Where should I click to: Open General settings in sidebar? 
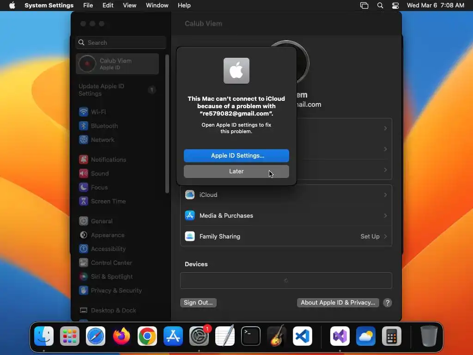tap(117, 221)
